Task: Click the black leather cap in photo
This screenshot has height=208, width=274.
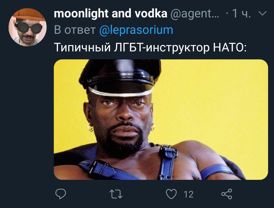Action: (x=120, y=77)
